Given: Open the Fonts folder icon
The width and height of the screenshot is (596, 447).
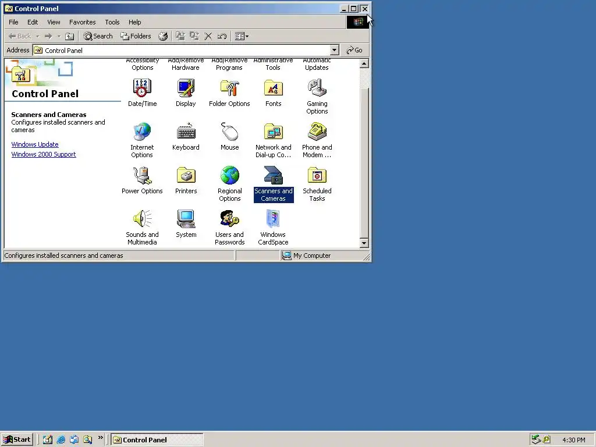Looking at the screenshot, I should coord(274,88).
